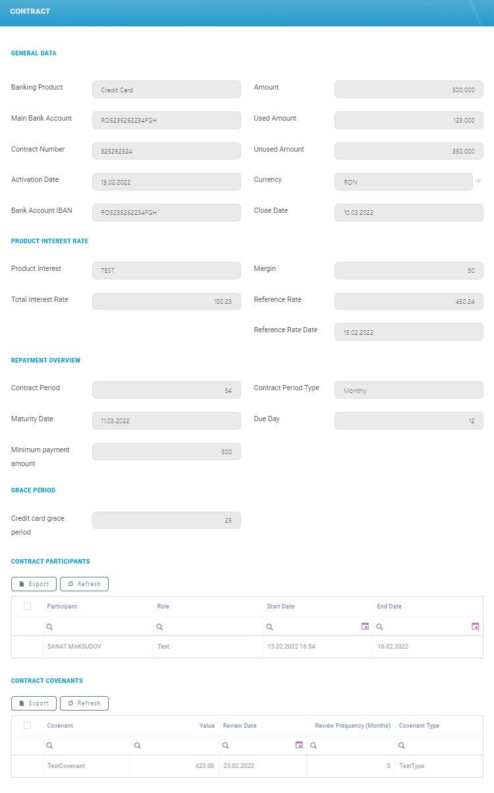The width and height of the screenshot is (494, 793).
Task: Refresh the Contract Covenants grid
Action: [84, 703]
